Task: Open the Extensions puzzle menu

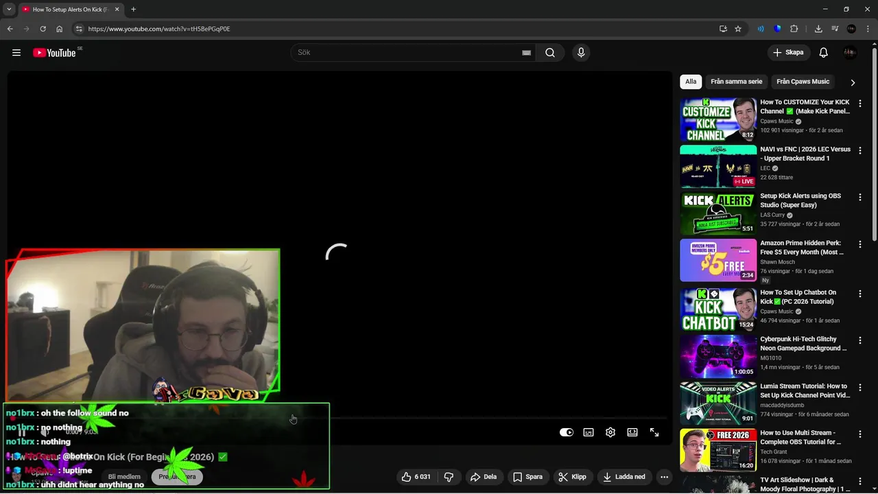Action: pyautogui.click(x=794, y=29)
